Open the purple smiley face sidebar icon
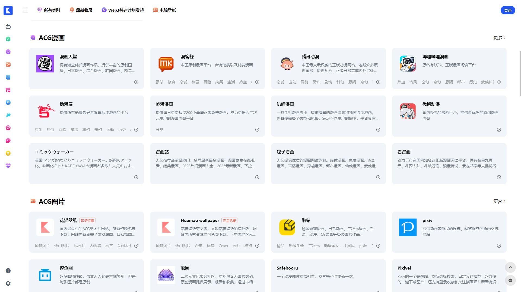Image resolution: width=521 pixels, height=292 pixels. point(8,52)
